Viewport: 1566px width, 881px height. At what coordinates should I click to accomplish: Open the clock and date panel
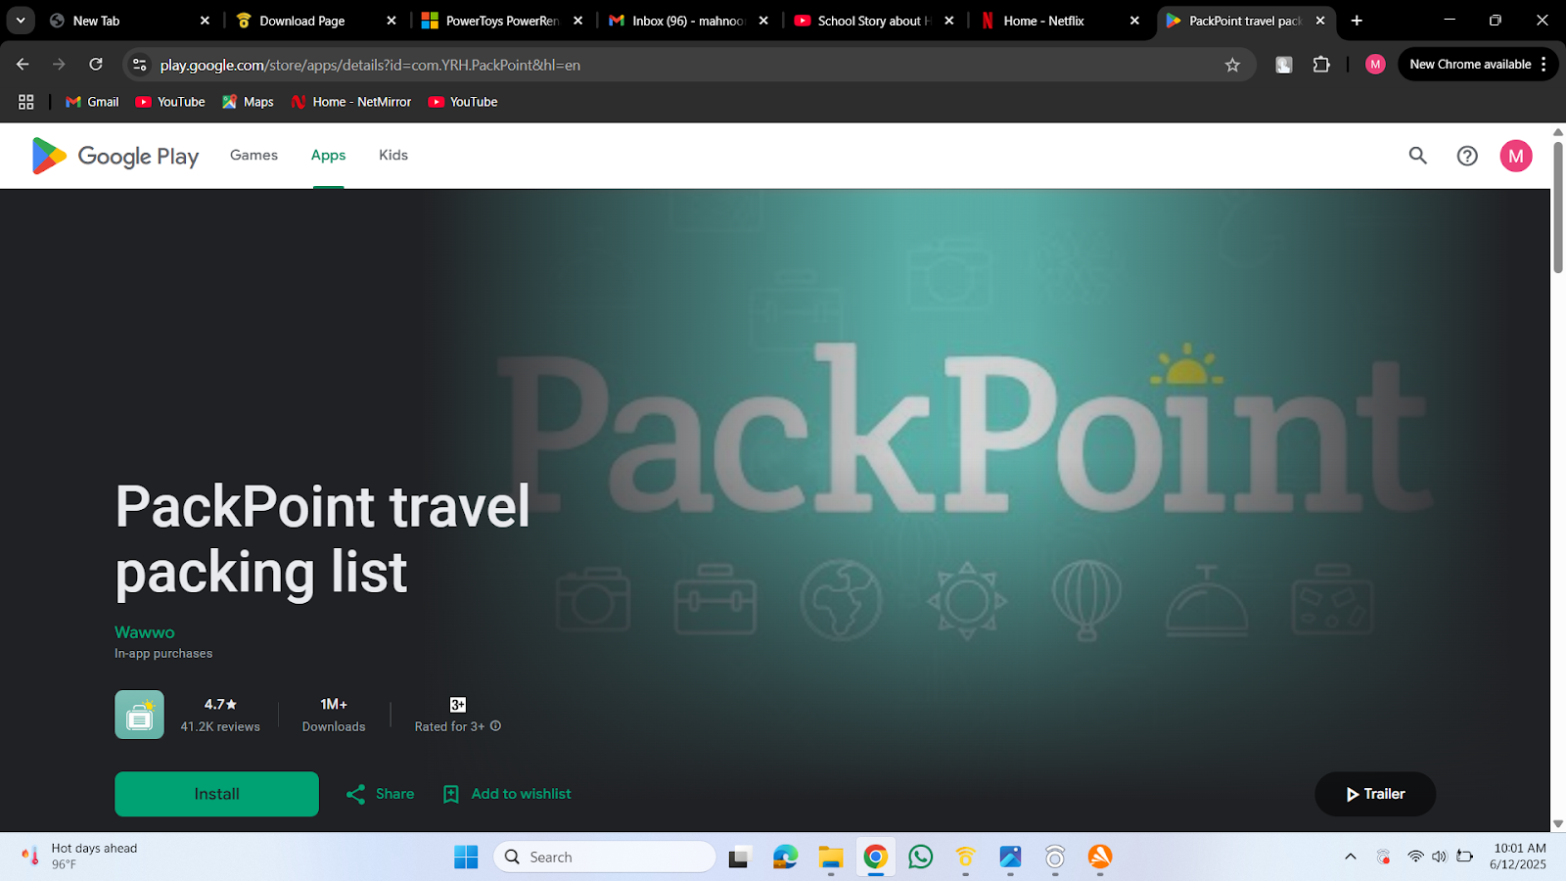[x=1519, y=857]
